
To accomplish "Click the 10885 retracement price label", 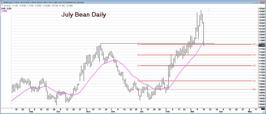I will [254, 89].
